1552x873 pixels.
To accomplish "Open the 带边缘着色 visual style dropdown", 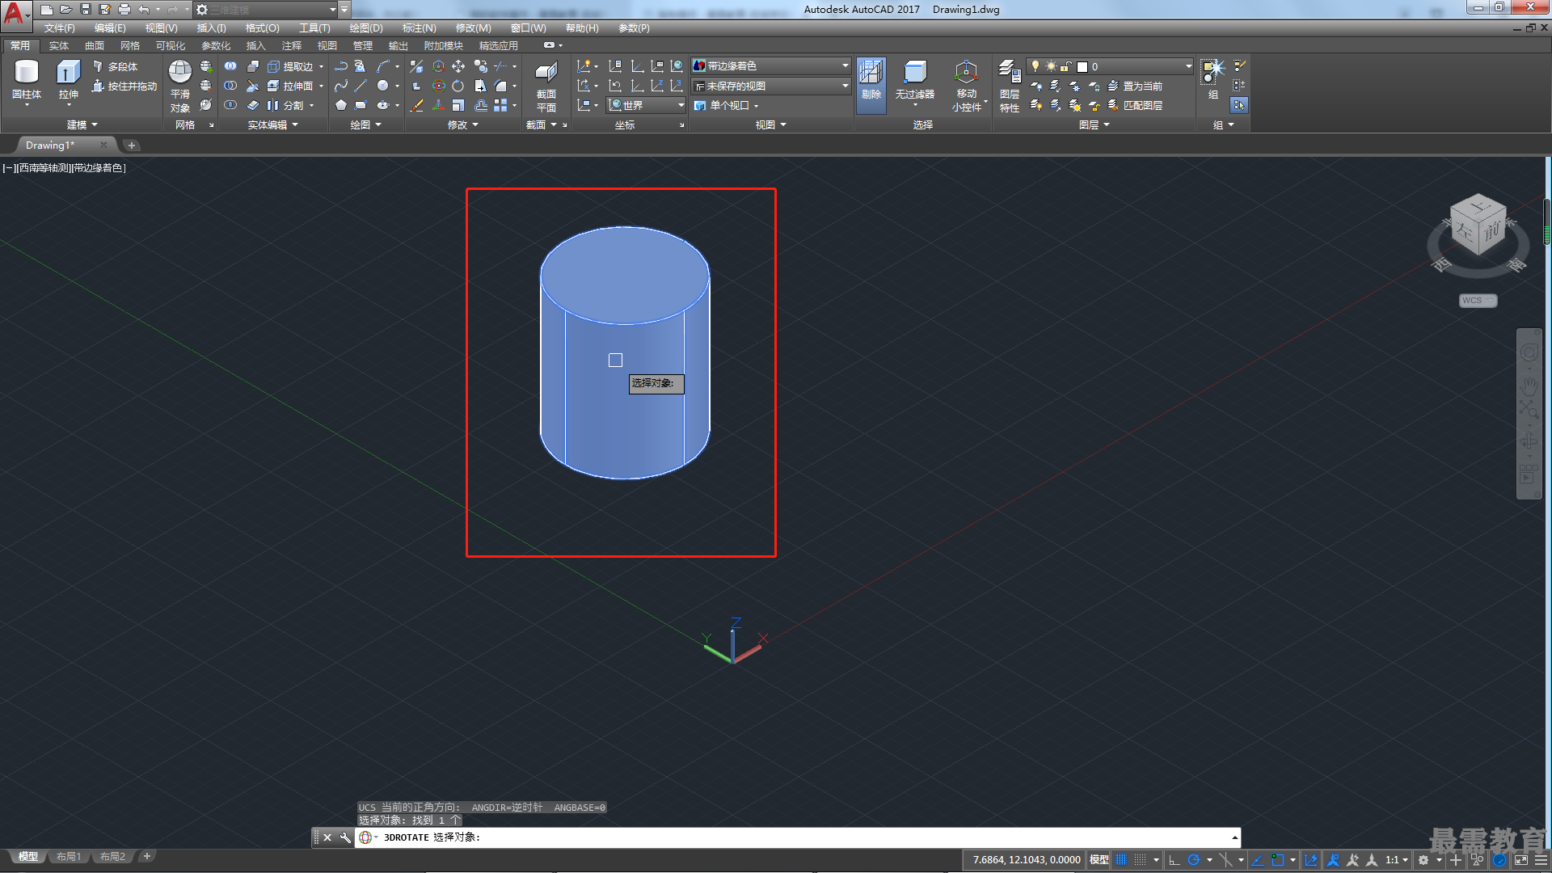I will pyautogui.click(x=771, y=65).
